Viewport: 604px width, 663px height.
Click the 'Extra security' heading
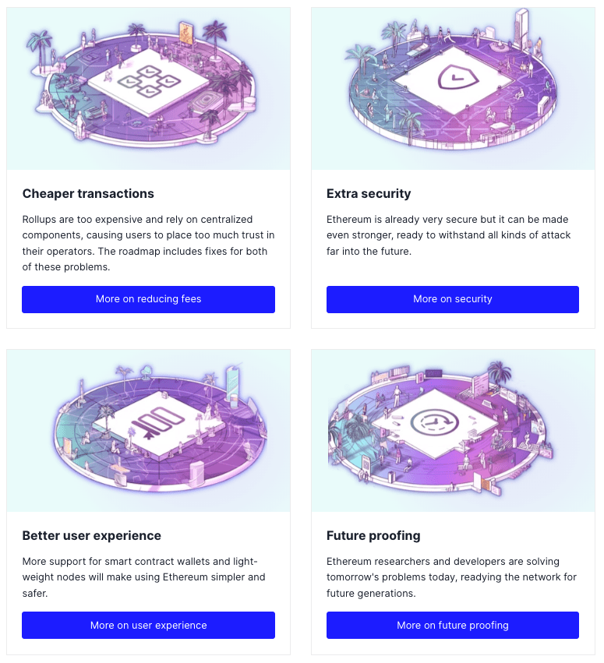369,194
